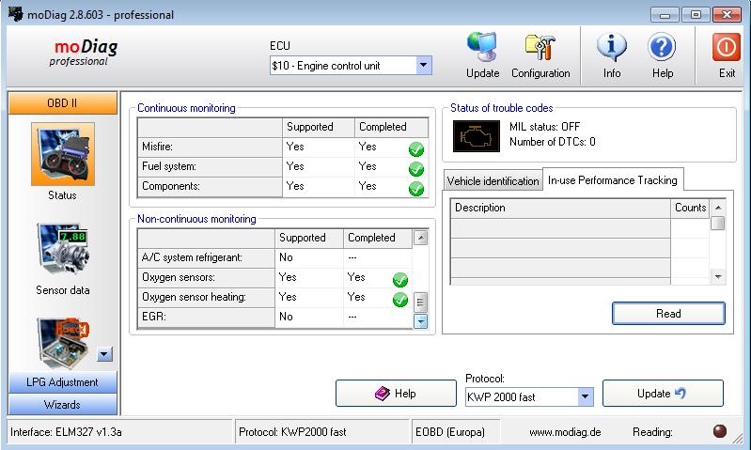Open the ECU selection dropdown
Image resolution: width=751 pixels, height=450 pixels.
click(423, 66)
